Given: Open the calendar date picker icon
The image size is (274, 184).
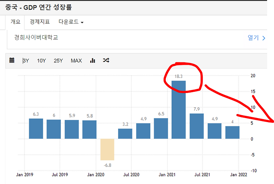Looking at the screenshot, I should [12, 60].
